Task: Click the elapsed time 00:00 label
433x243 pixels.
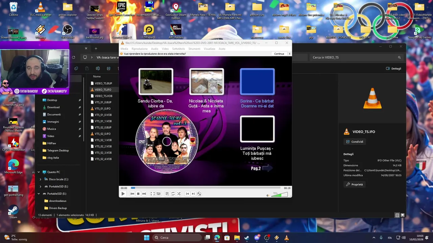Action: [x=124, y=188]
